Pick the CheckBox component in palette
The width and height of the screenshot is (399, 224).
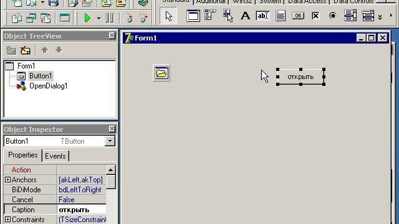(315, 16)
